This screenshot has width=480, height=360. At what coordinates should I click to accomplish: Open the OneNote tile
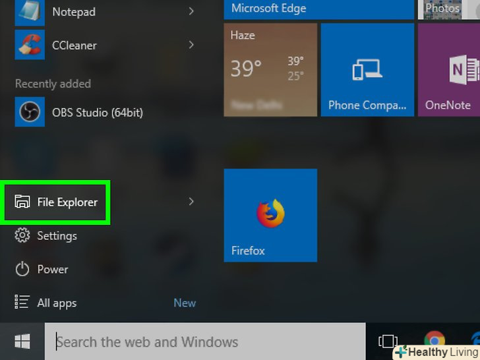449,70
